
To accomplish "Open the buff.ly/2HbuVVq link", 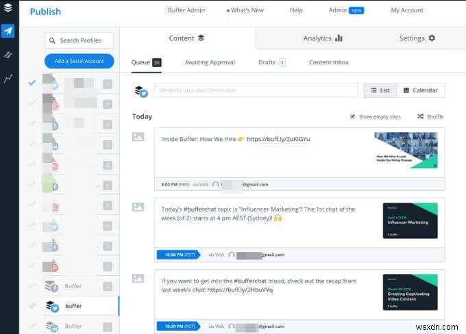I will 240,290.
